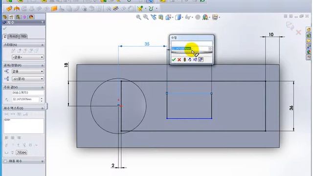Click rebuild traffic-light icon in Modify dialog

click(185, 60)
